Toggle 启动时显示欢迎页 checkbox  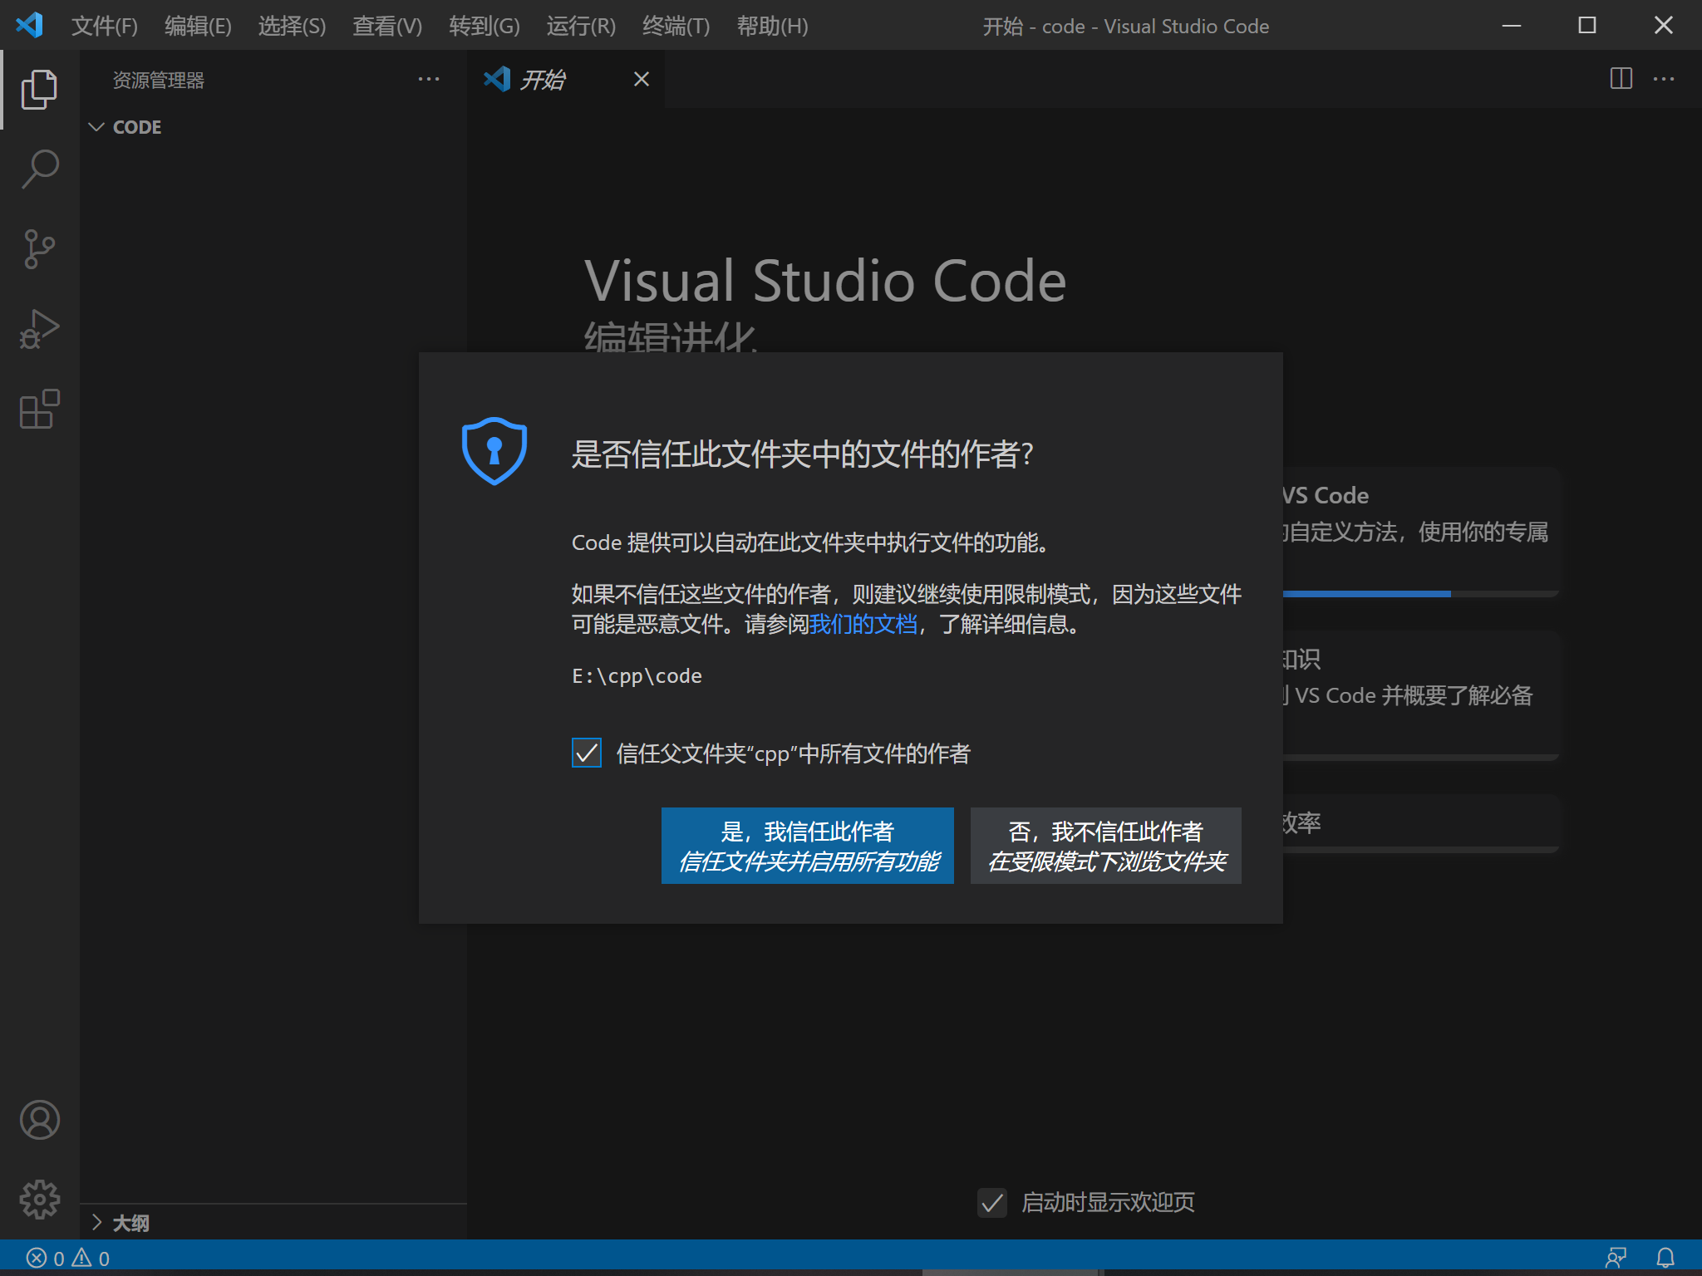coord(992,1202)
